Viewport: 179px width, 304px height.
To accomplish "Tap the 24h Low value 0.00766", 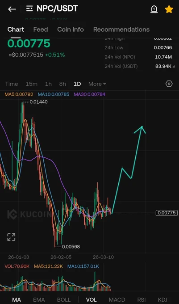I will (163, 48).
